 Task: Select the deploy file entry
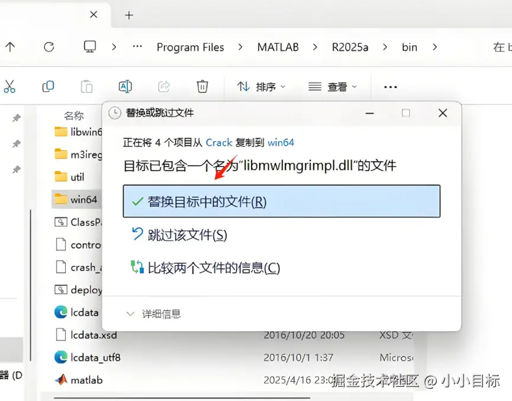pyautogui.click(x=78, y=290)
